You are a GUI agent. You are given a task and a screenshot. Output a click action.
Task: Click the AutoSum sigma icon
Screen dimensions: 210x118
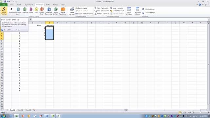click(12, 9)
